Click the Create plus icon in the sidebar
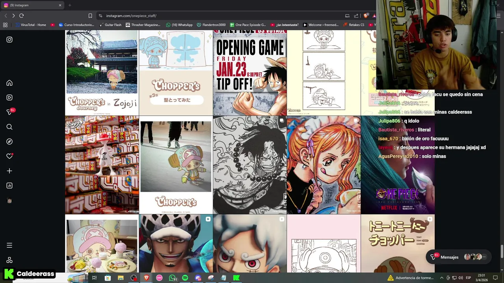Image resolution: width=504 pixels, height=283 pixels. point(9,171)
